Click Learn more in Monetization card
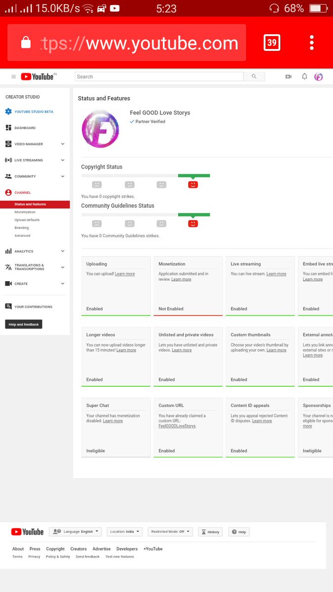Image resolution: width=333 pixels, height=592 pixels. pos(181,279)
